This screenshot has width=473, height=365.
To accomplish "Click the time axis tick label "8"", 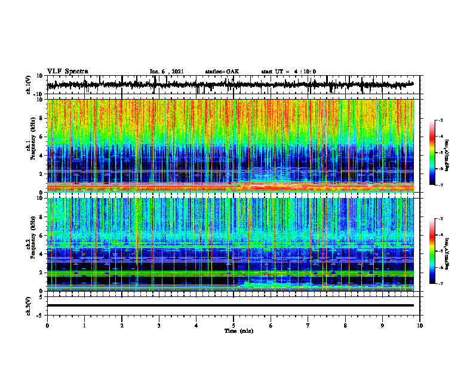I will pyautogui.click(x=345, y=326).
